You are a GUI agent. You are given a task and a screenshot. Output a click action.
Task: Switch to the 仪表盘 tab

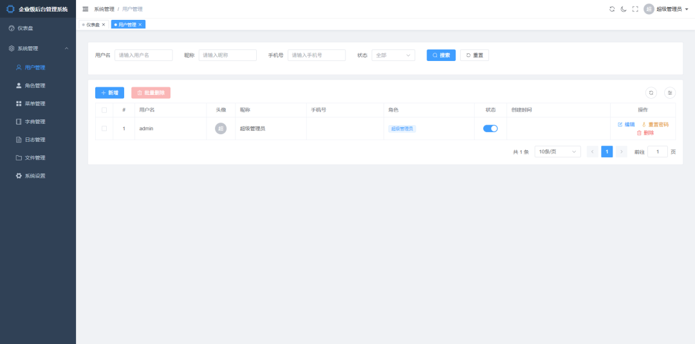click(93, 25)
